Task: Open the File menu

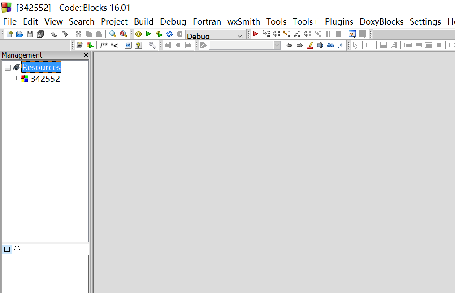Action: tap(10, 22)
